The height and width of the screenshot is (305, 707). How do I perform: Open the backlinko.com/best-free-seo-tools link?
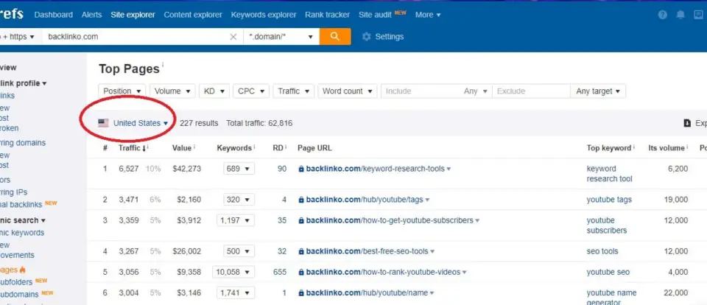pos(367,251)
